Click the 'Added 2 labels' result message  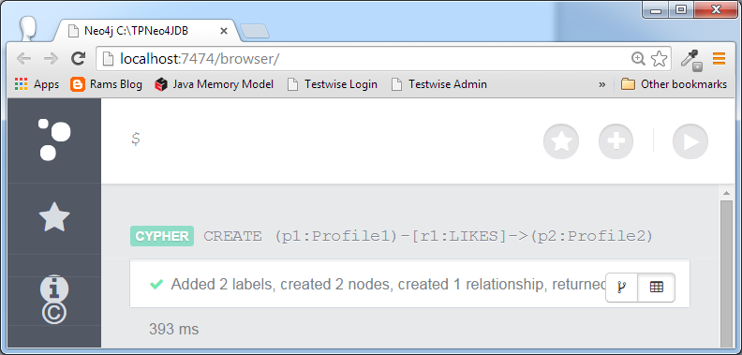[x=388, y=285]
